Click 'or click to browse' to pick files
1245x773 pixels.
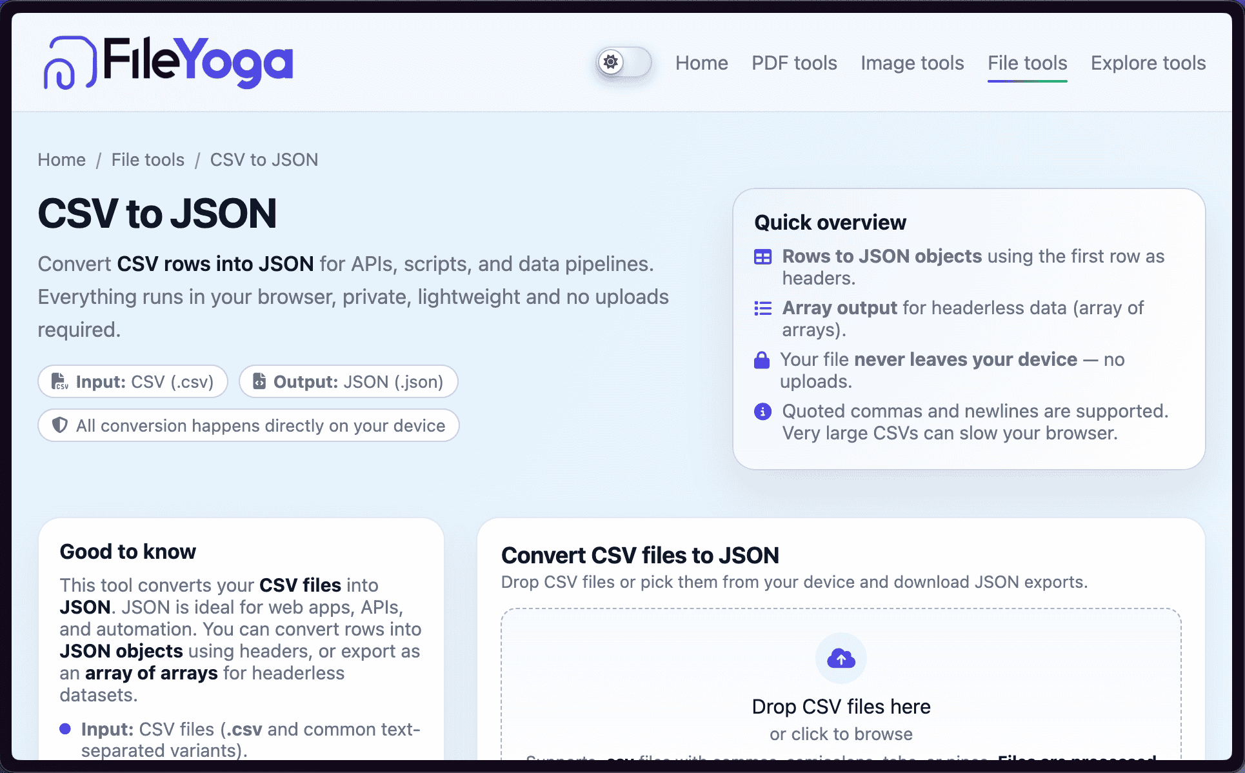click(x=841, y=734)
